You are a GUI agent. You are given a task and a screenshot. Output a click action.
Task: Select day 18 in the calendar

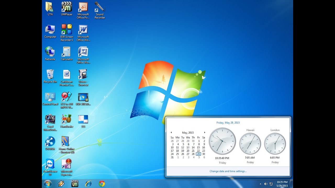tap(177, 151)
